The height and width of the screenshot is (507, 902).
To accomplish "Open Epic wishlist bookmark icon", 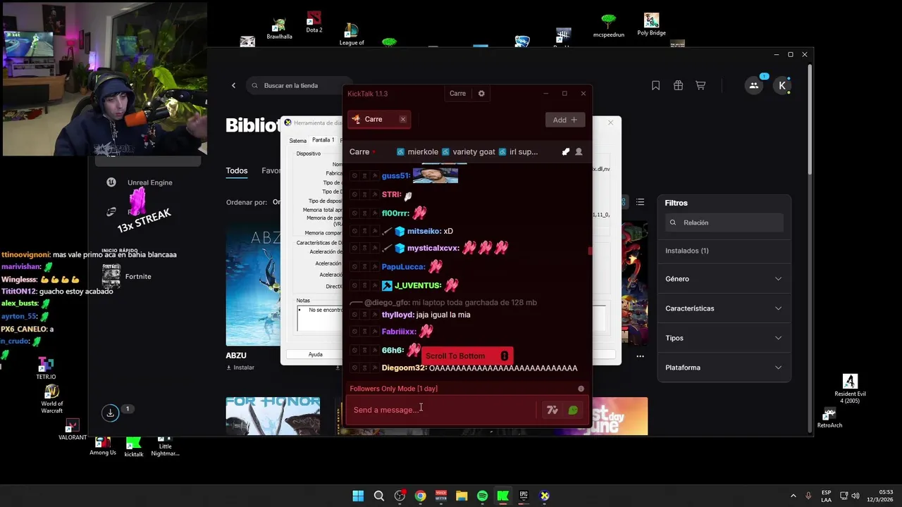I will click(x=655, y=85).
